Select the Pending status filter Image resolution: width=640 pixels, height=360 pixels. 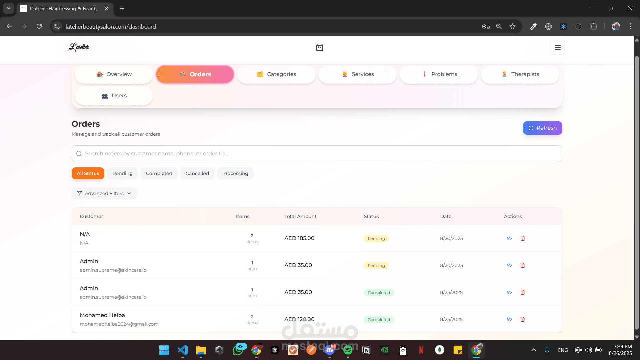coord(122,173)
